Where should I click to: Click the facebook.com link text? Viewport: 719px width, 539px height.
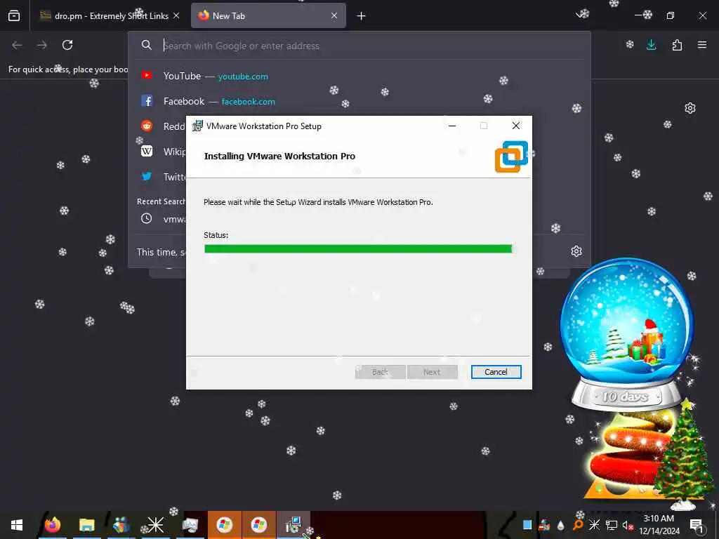point(248,102)
